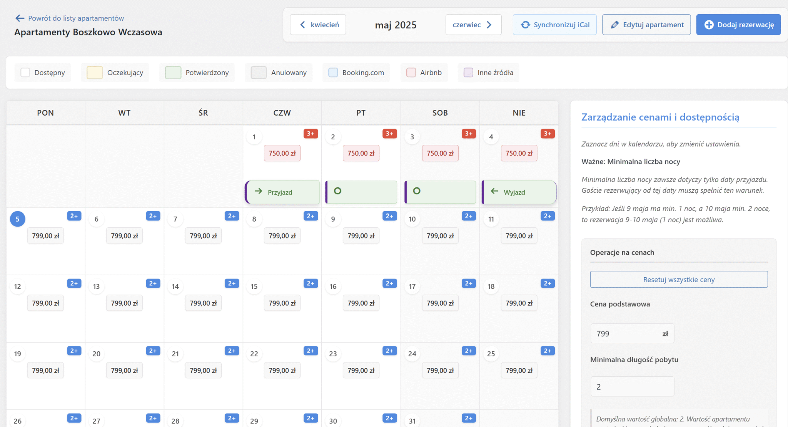Click the Dostępny legend swatch

(x=25, y=73)
